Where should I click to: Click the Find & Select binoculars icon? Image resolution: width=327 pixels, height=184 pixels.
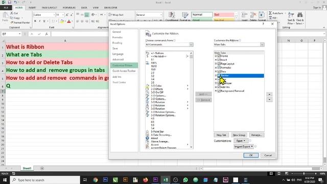point(300,15)
